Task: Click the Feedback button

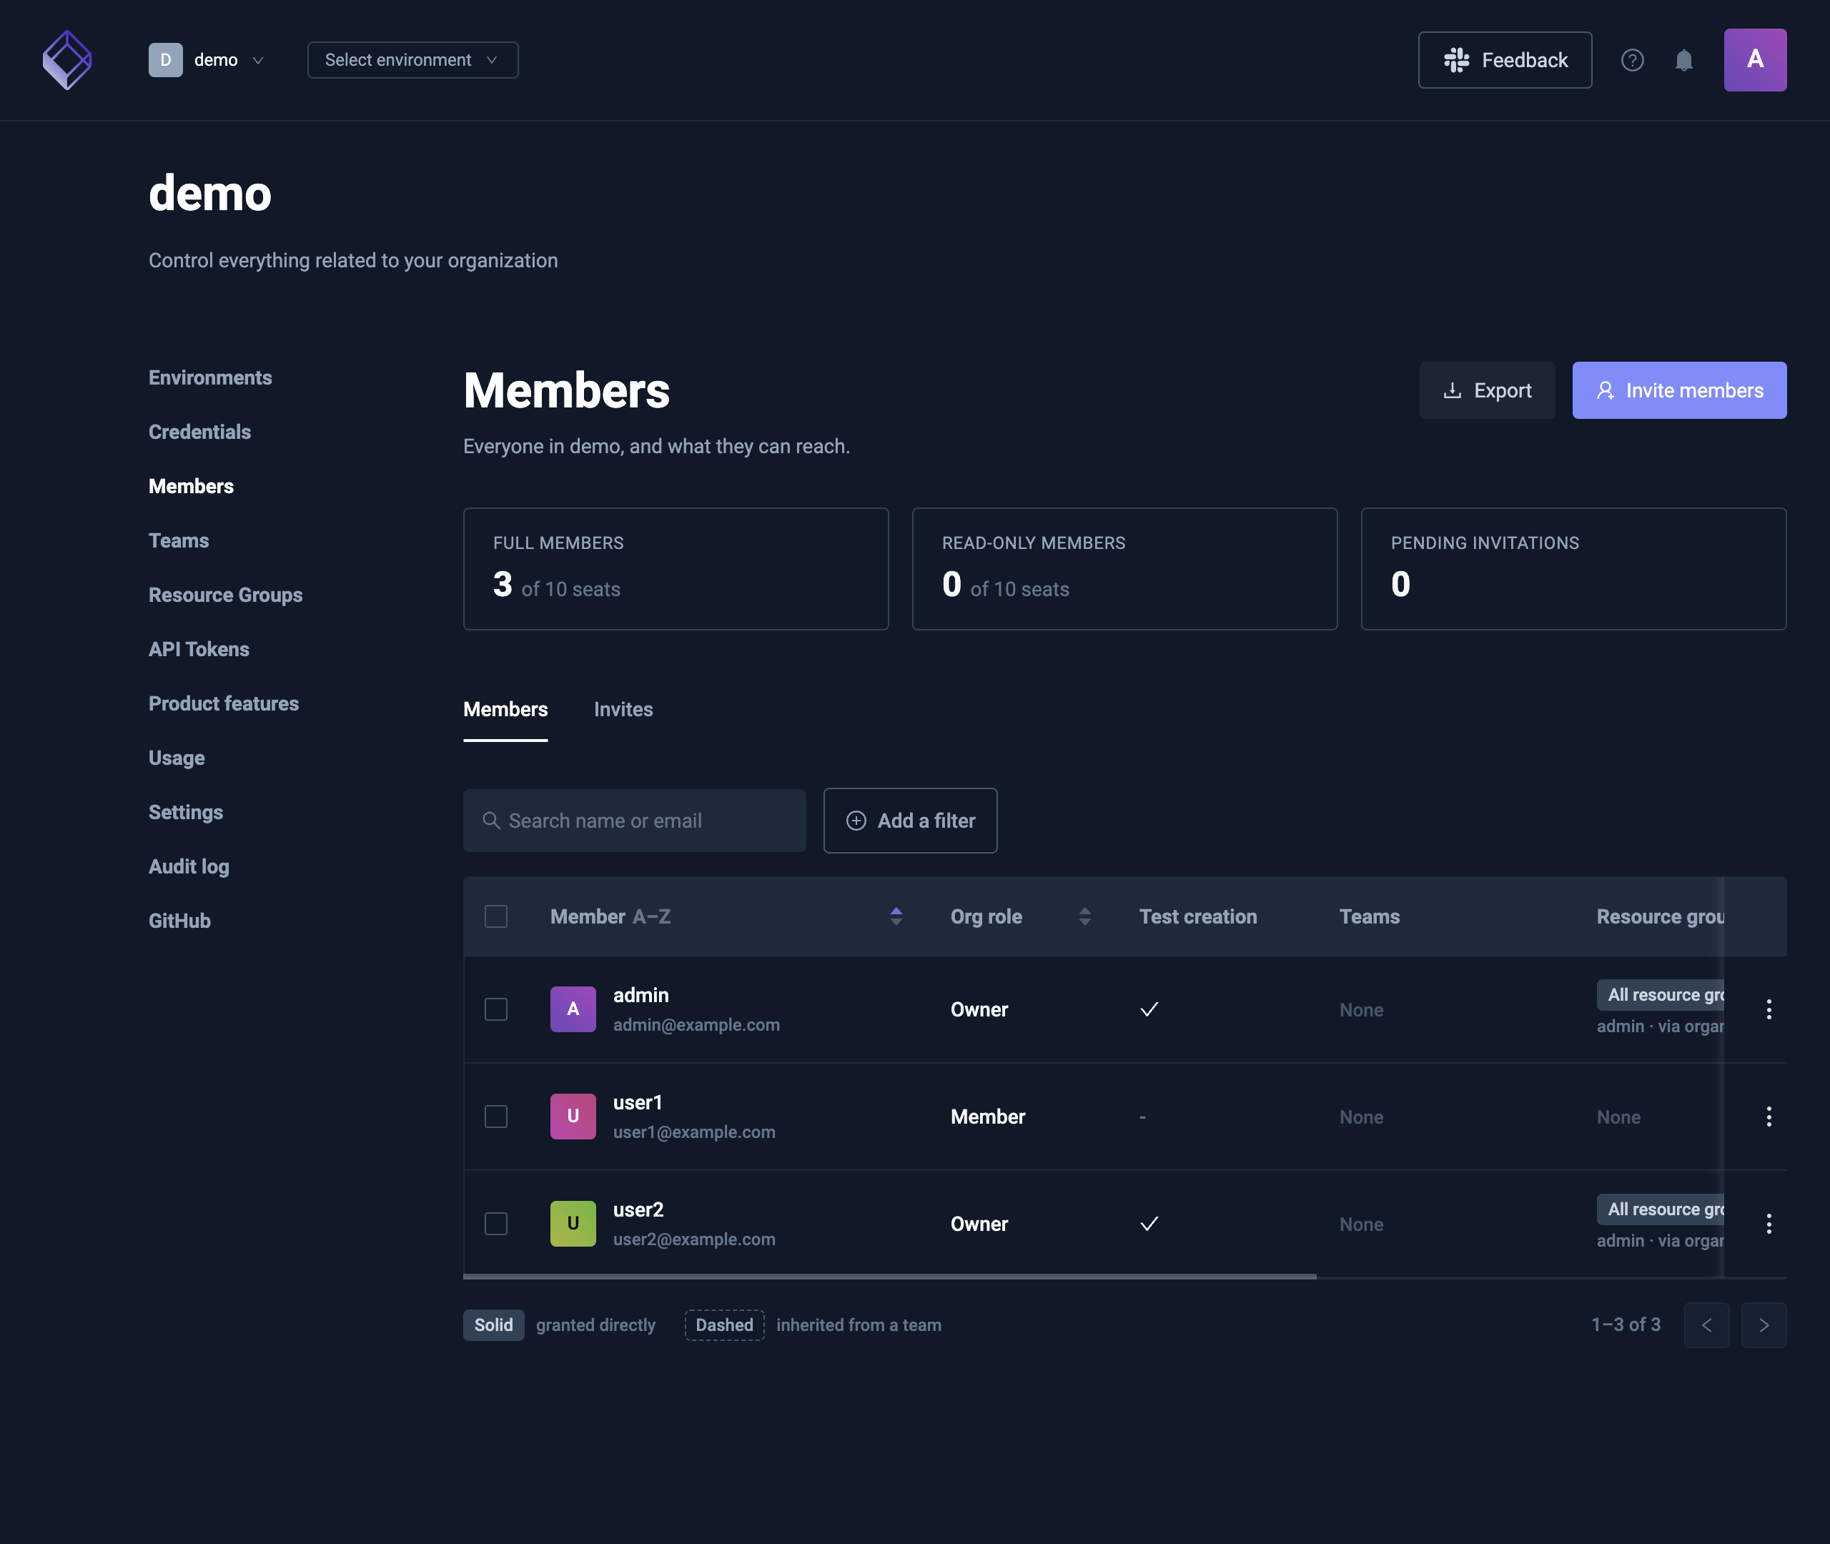Action: click(x=1505, y=59)
